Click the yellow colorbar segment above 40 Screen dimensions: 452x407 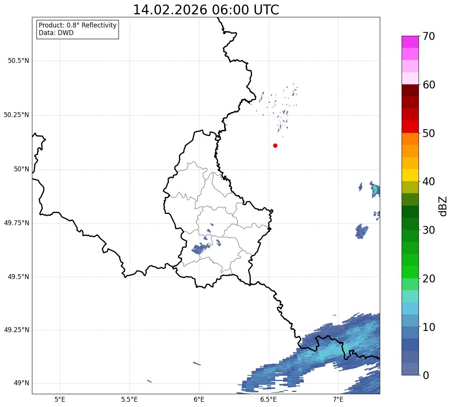click(410, 175)
